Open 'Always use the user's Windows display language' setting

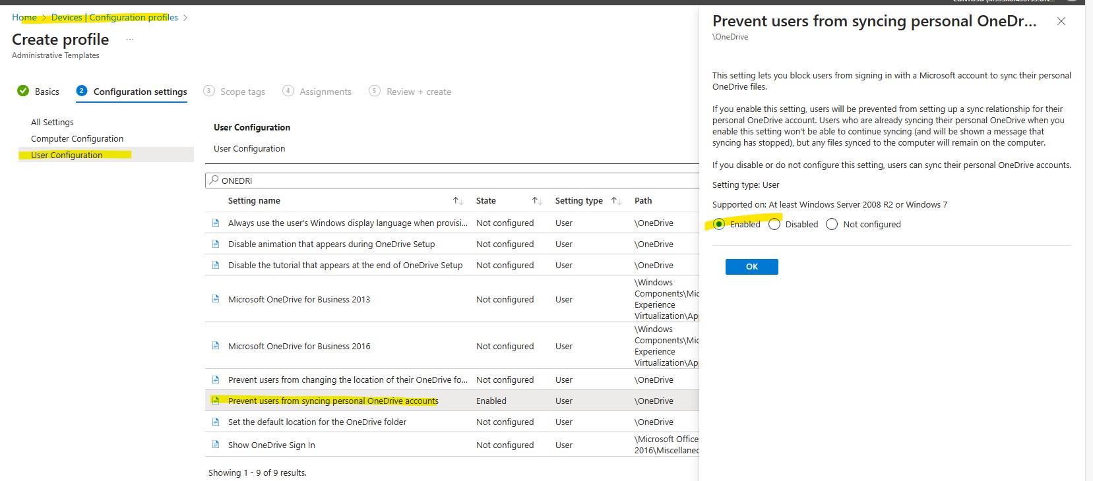click(x=348, y=223)
